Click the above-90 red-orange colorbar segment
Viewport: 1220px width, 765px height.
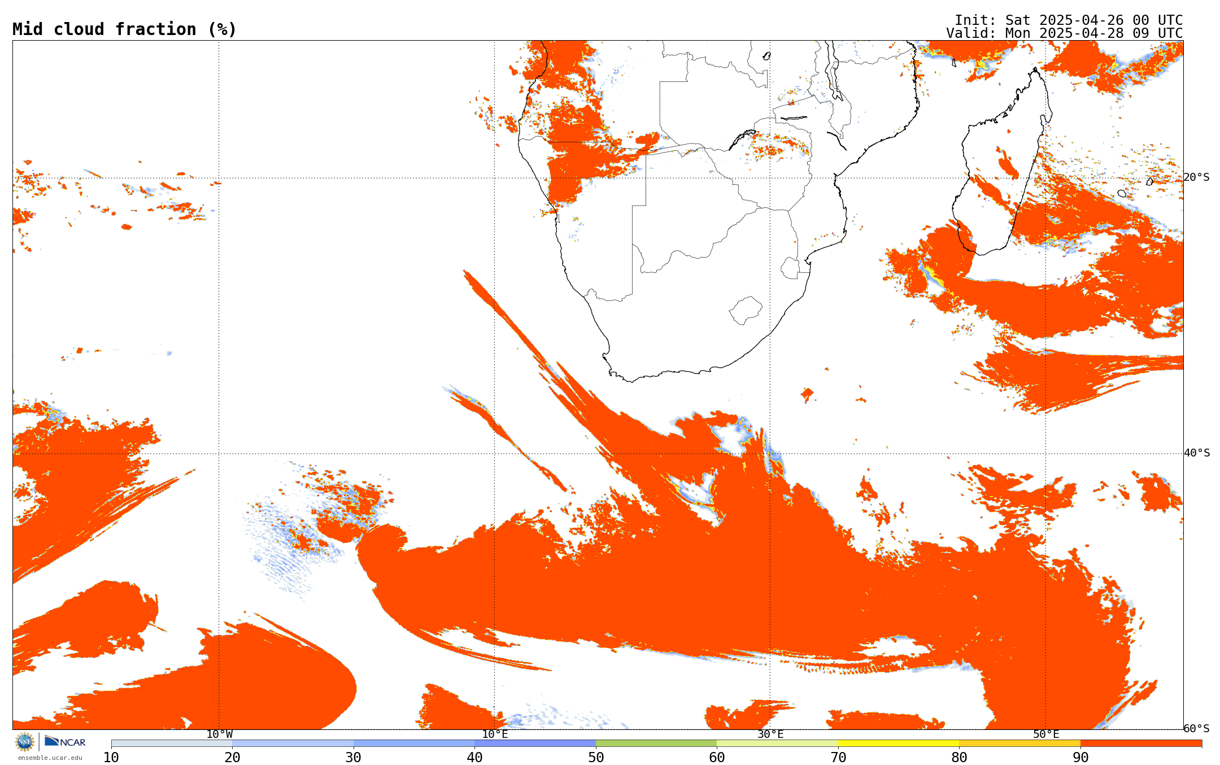pyautogui.click(x=1141, y=744)
